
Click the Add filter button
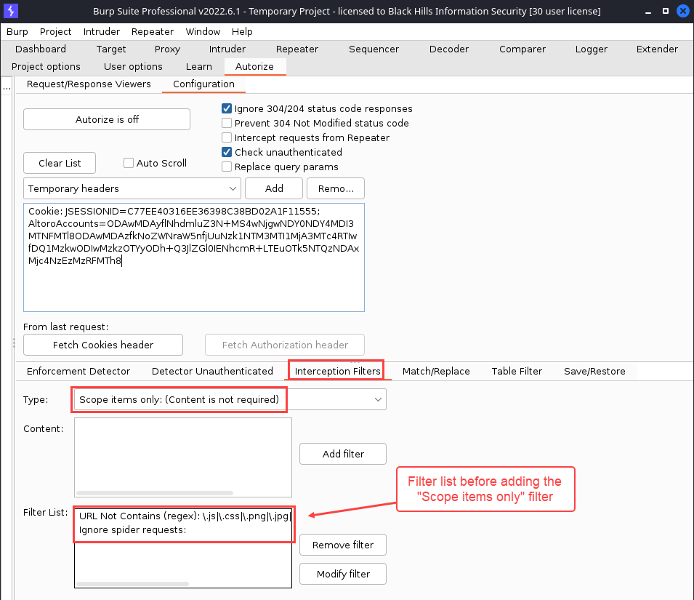click(343, 454)
